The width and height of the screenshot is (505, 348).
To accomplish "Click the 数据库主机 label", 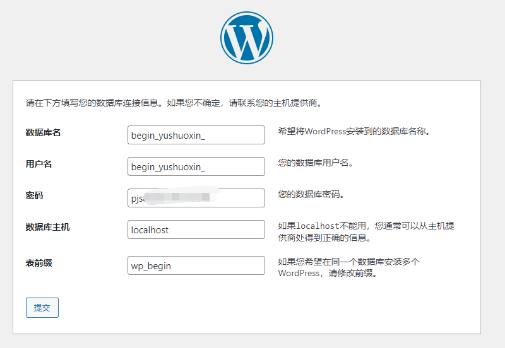I will (47, 227).
